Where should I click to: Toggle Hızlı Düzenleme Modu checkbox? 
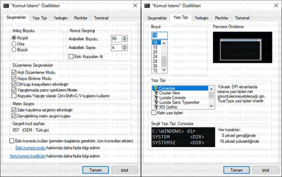(14, 72)
